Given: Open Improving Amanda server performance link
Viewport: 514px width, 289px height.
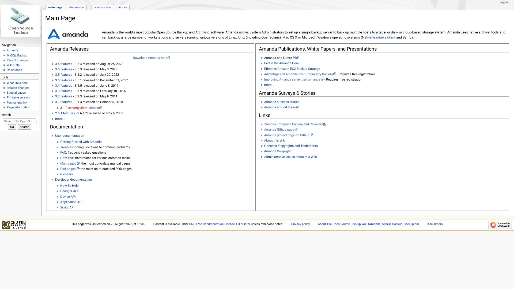Looking at the screenshot, I should pyautogui.click(x=294, y=80).
